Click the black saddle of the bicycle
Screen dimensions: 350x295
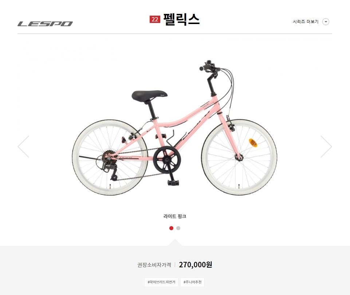click(x=149, y=95)
